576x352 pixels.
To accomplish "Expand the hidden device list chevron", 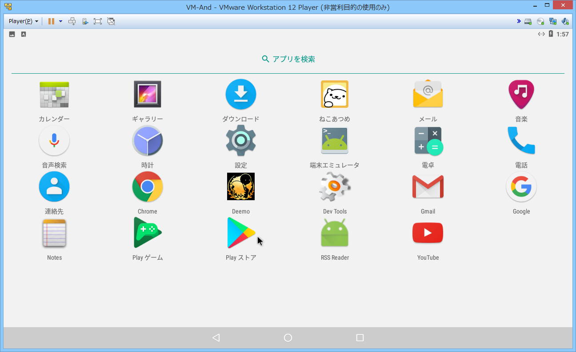I will pyautogui.click(x=519, y=21).
